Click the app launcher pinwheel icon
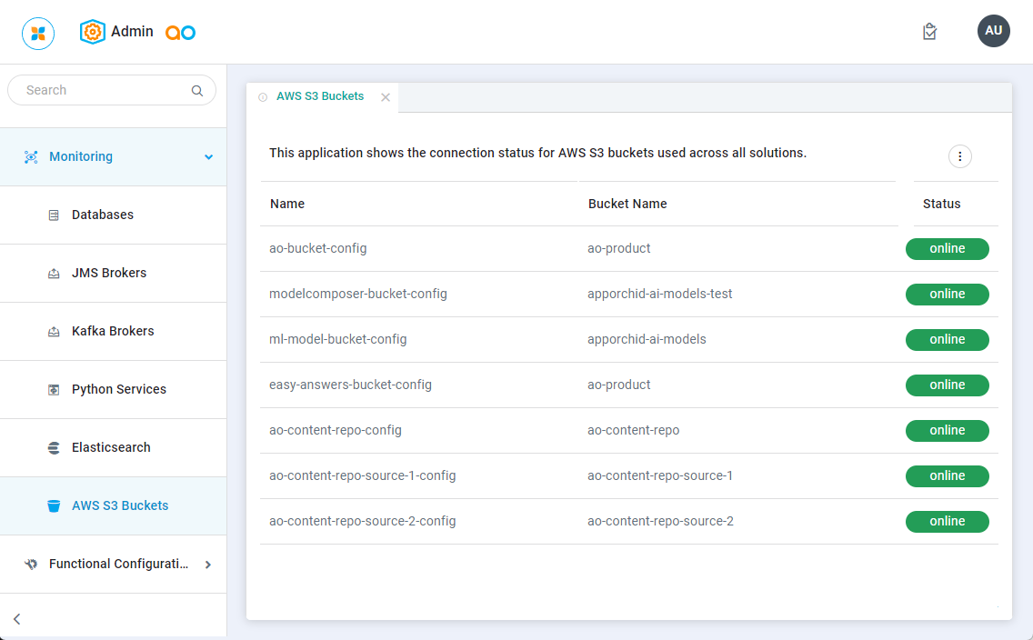 (38, 34)
